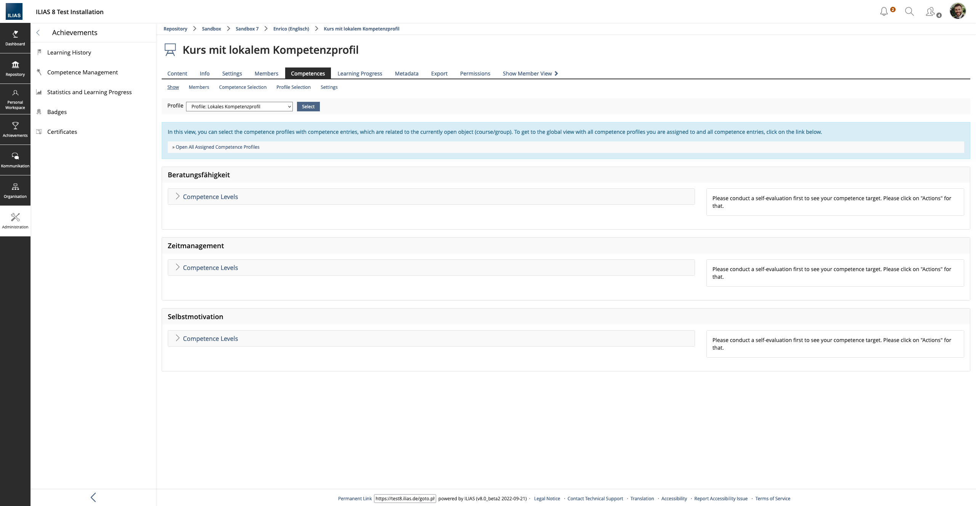Open the Profile Selection sub-tab
976x506 pixels.
coord(293,87)
